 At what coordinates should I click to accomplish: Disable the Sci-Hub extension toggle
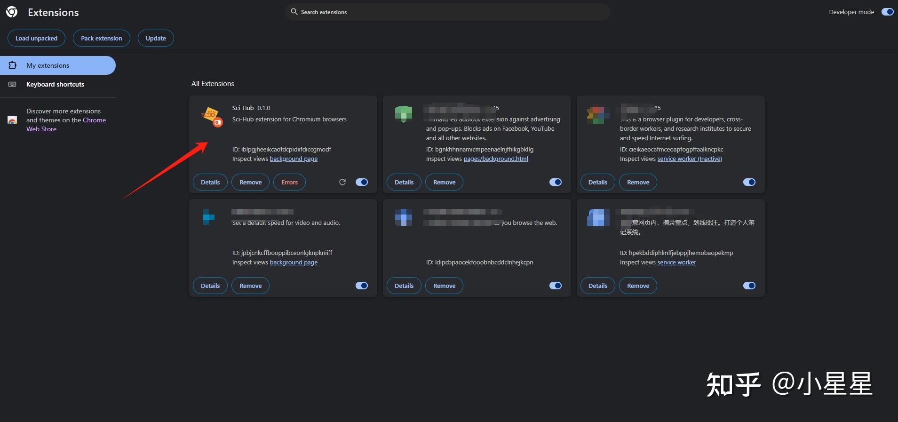coord(362,182)
